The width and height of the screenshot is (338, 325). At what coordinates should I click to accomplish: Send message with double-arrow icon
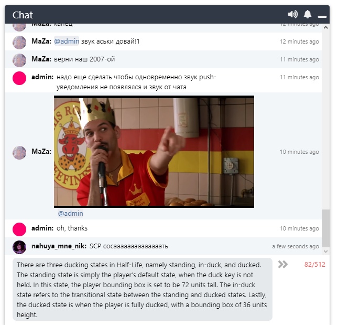pos(283,264)
